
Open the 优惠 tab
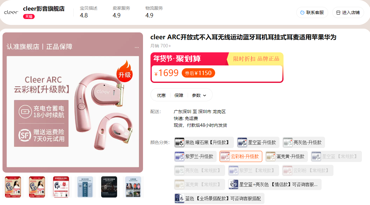(161, 95)
